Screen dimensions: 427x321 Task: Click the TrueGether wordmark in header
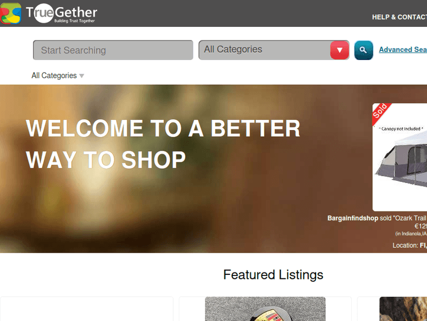(x=61, y=13)
